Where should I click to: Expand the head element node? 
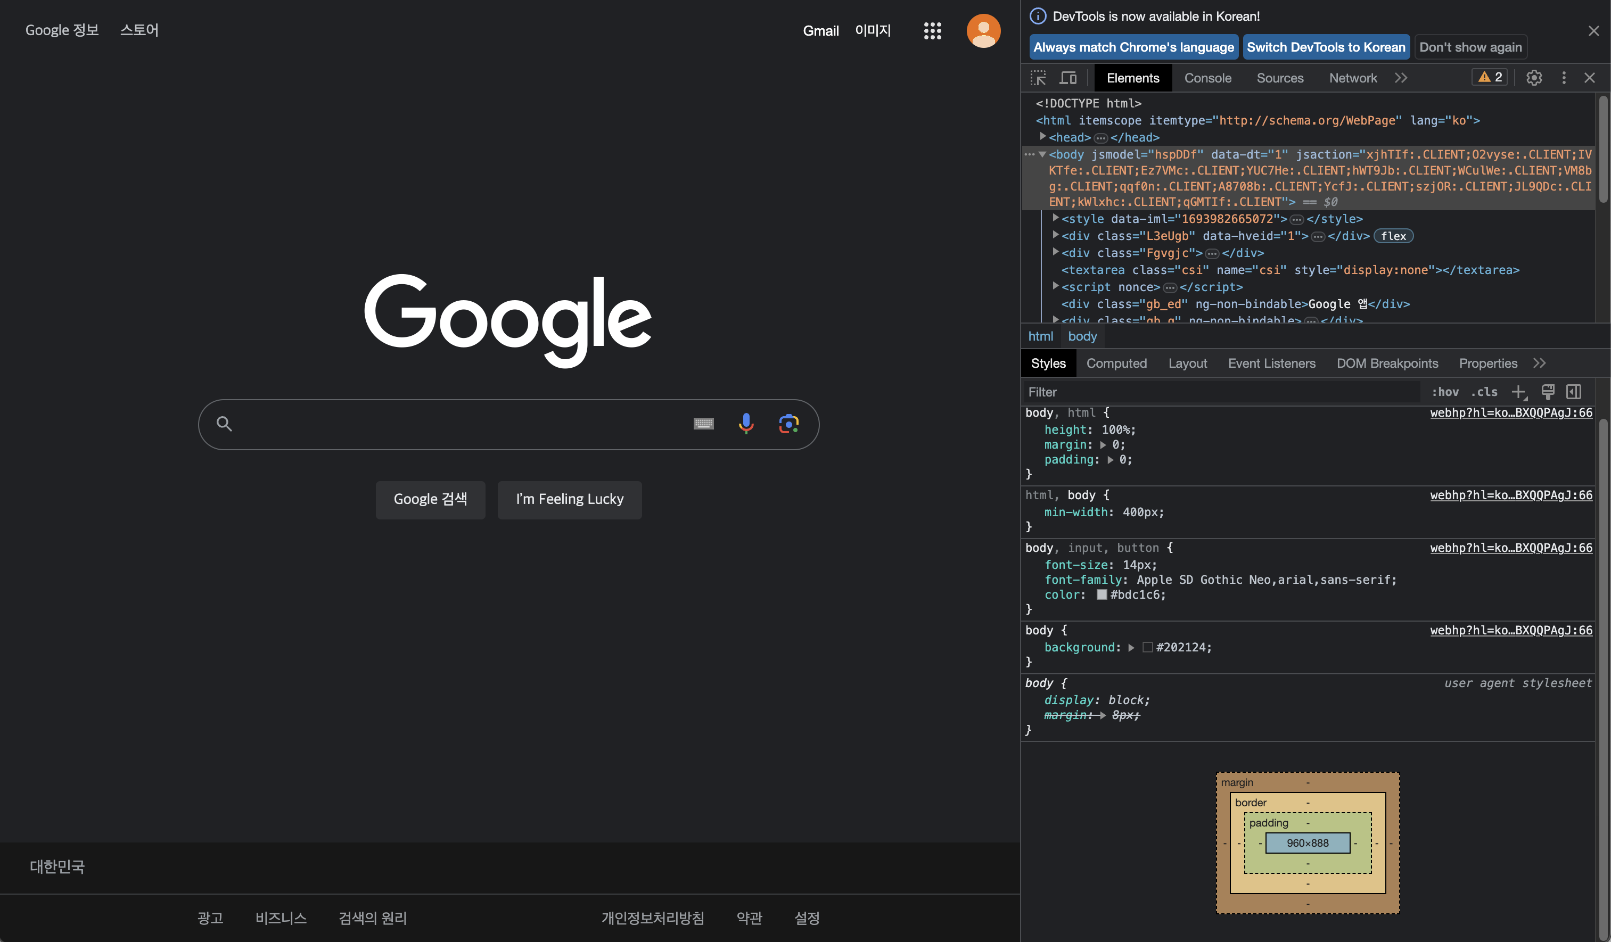point(1042,137)
